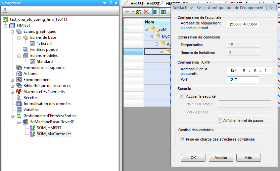Click the red X delete toolbar icon
The height and width of the screenshot is (171, 280).
coord(146,12)
